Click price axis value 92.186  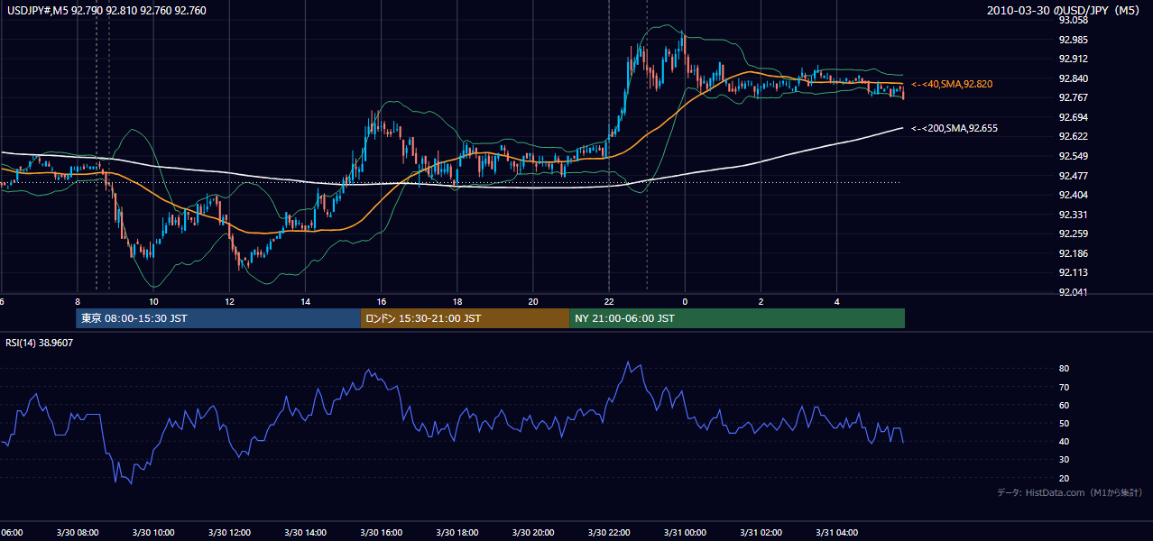pos(1075,253)
